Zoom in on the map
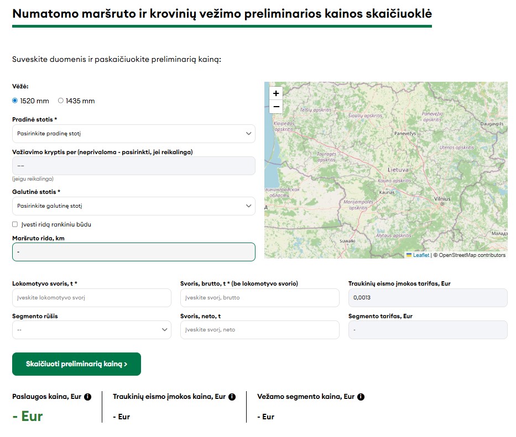The width and height of the screenshot is (516, 437). pos(276,93)
